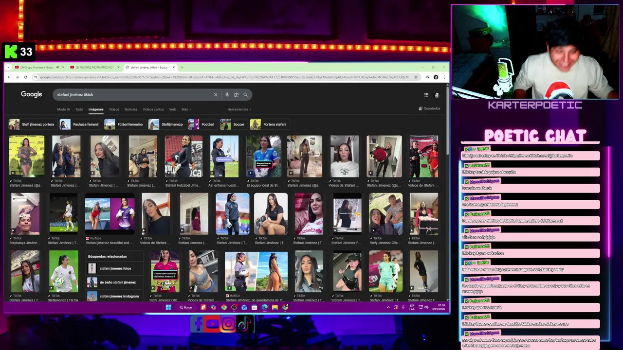Viewport: 623px width, 350px height.
Task: Open the Así entrena nuestr... image result
Action: 224,160
